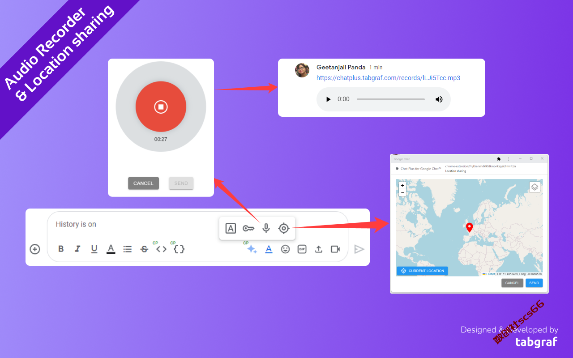Click SEND in the location sharing window

[x=534, y=283]
